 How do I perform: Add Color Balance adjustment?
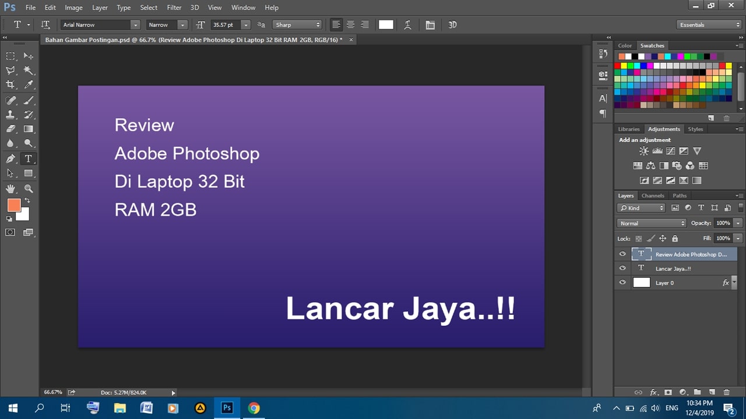(651, 166)
